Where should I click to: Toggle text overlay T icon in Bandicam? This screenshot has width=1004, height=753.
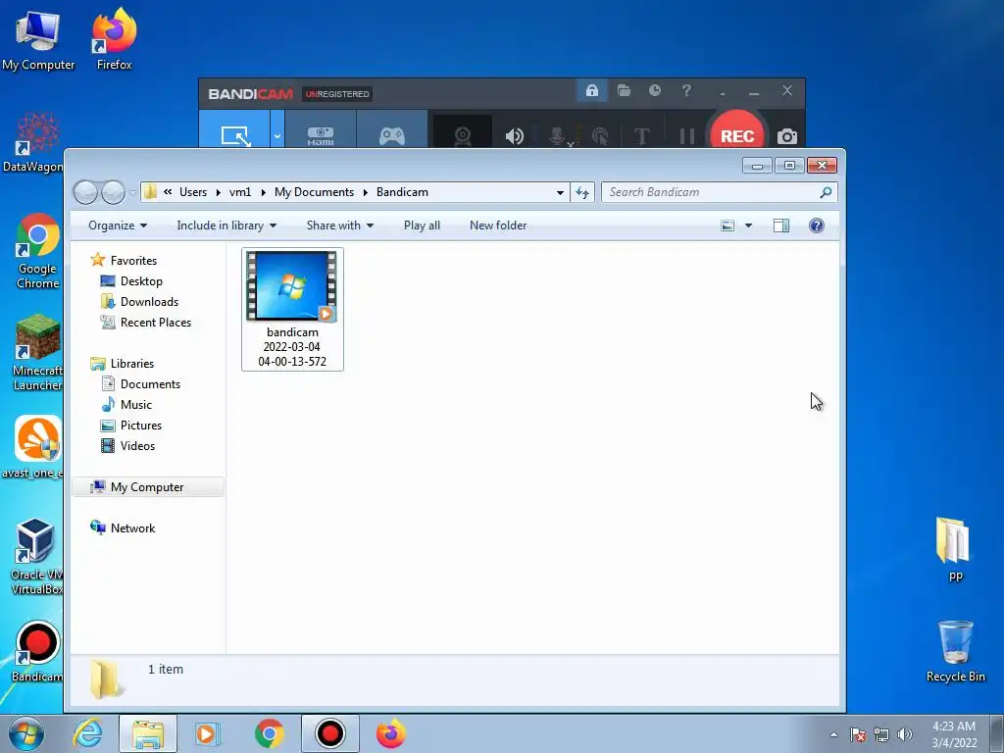641,135
